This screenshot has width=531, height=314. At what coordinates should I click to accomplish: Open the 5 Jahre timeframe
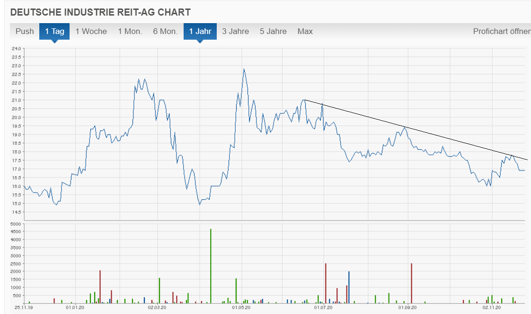click(273, 32)
